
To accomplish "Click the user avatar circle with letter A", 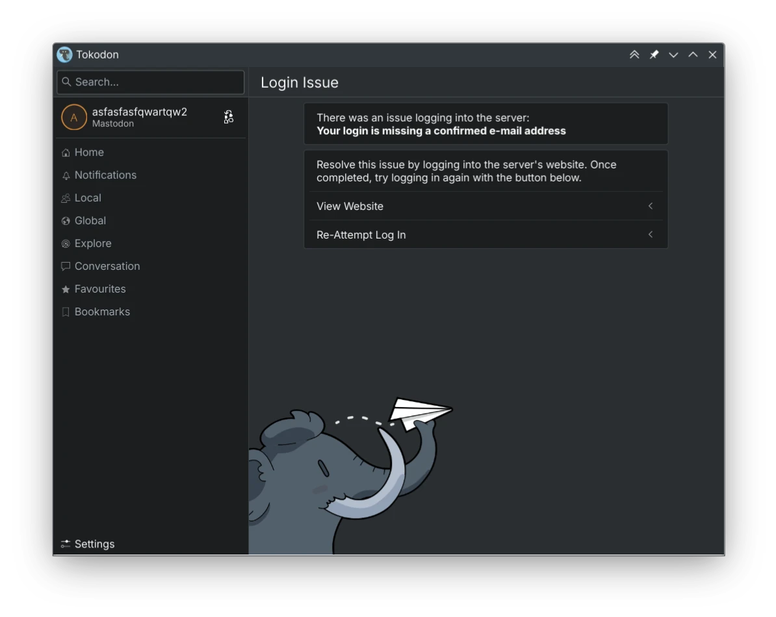I will (73, 118).
